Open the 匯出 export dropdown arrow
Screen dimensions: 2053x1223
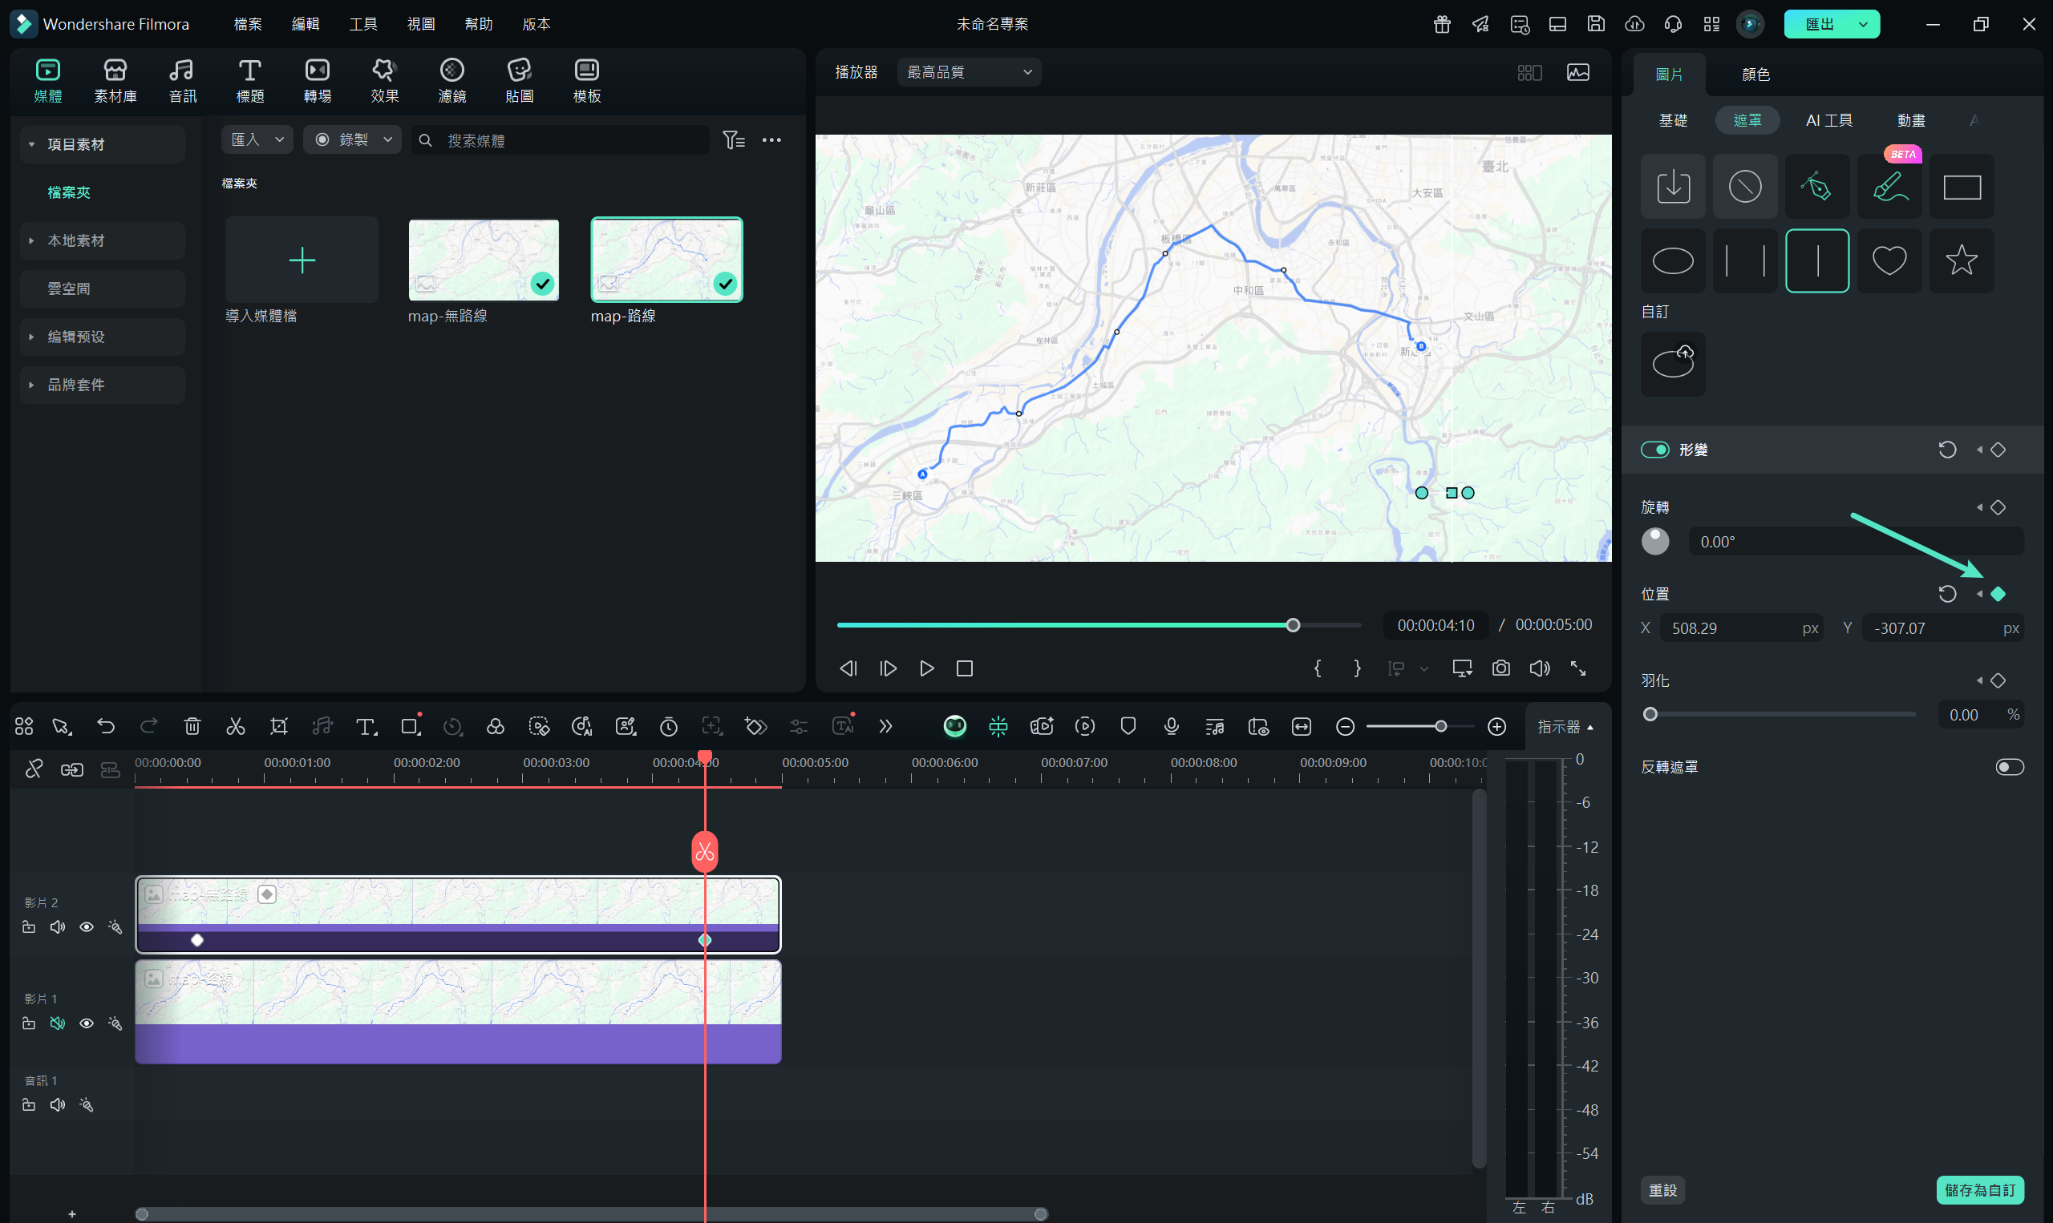point(1864,24)
